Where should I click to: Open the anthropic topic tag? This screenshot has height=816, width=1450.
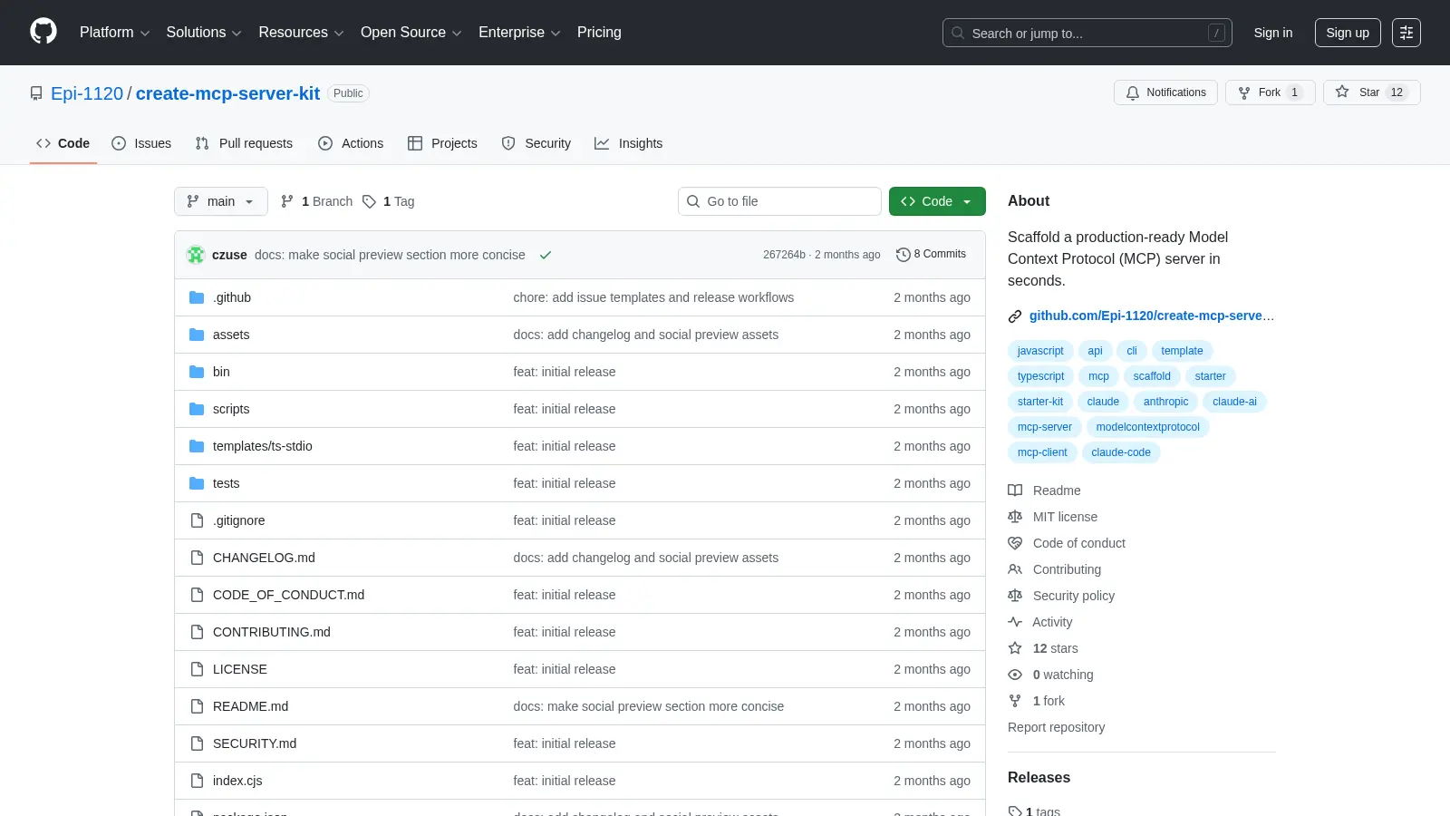coord(1165,402)
